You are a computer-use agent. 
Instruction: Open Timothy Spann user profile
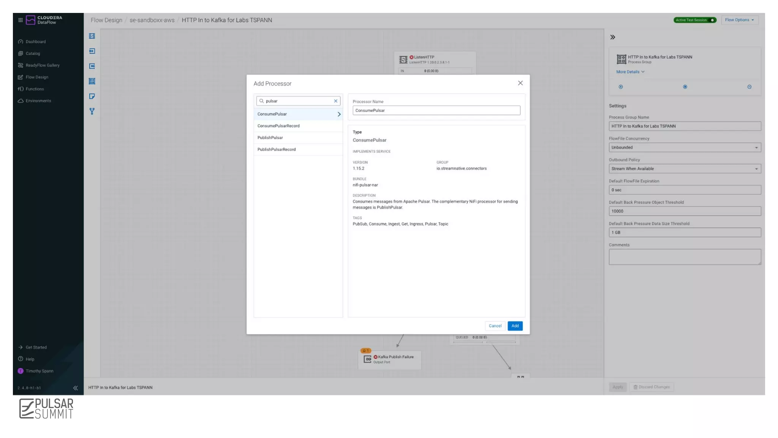(39, 371)
